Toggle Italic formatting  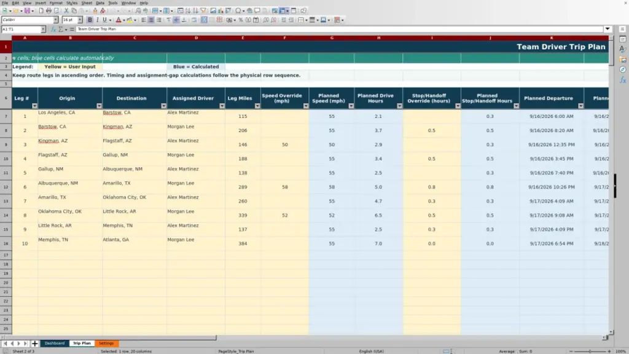98,20
